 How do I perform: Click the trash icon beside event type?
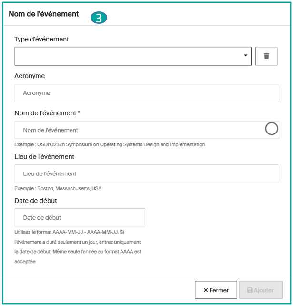tap(266, 56)
